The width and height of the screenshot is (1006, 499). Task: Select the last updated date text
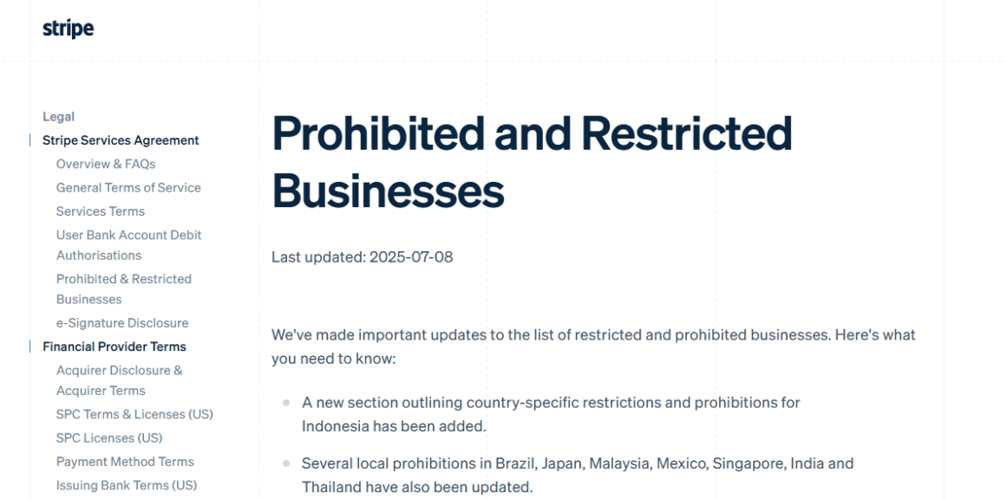coord(361,258)
